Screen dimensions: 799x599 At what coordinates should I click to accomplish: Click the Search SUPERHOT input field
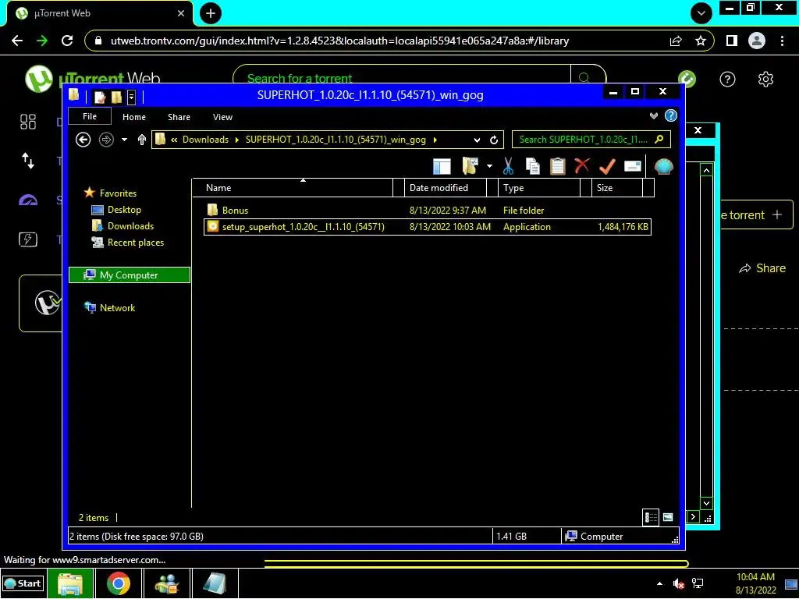point(591,140)
